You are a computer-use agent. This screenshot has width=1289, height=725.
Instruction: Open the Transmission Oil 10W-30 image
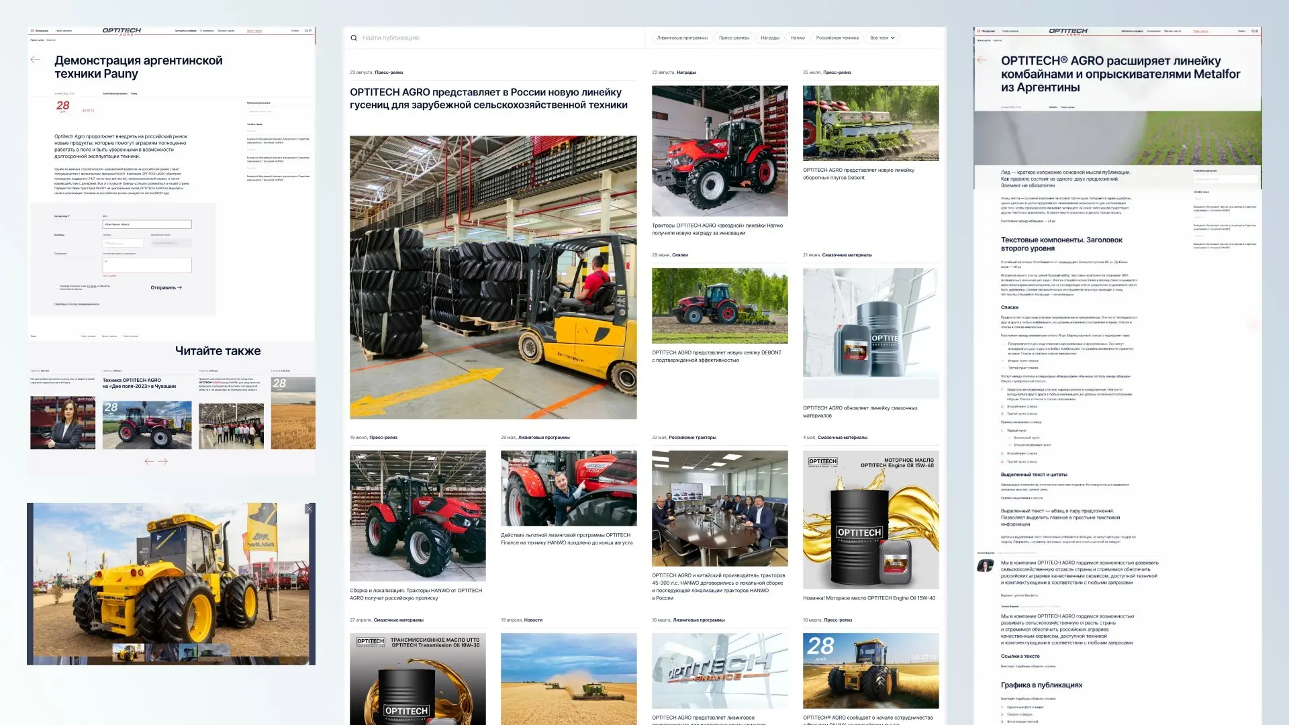click(x=418, y=679)
